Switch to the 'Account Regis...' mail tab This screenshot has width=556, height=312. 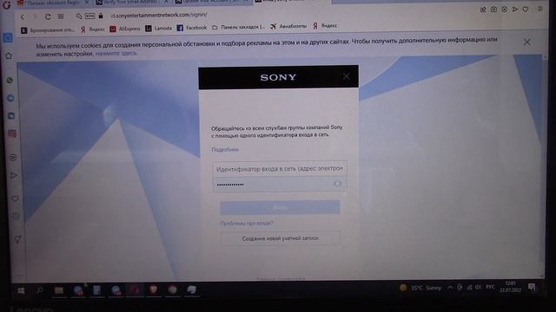coord(52,3)
